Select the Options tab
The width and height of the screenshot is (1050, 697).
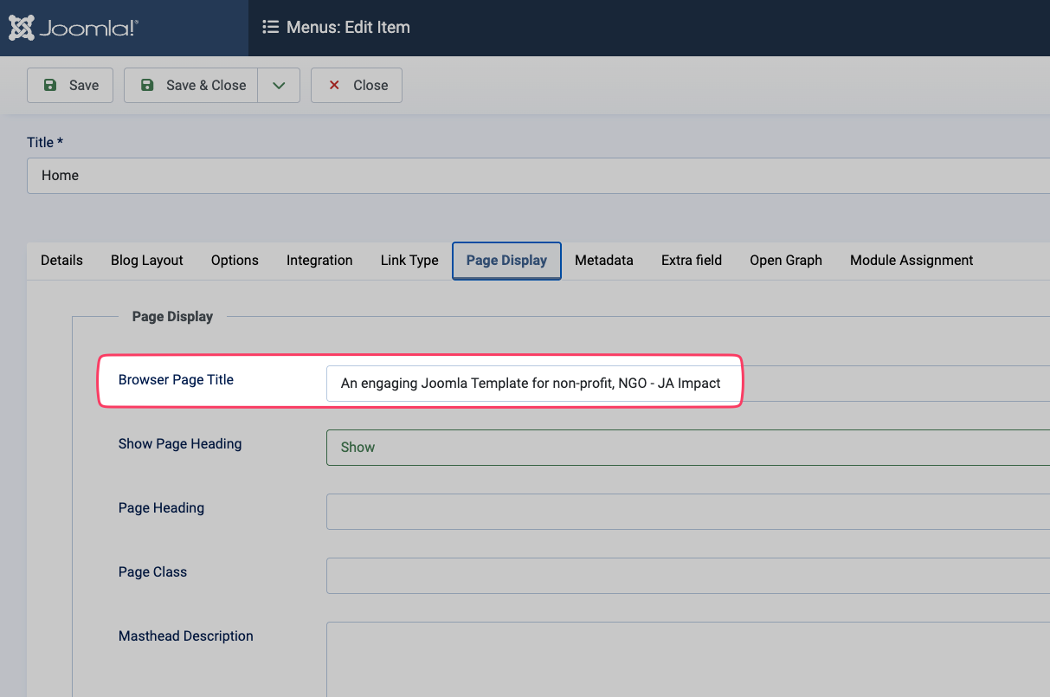tap(235, 261)
